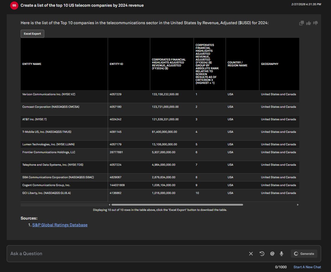Click the GEOGRAPHY column header
Viewport: 331px width, 272px height.
270,64
